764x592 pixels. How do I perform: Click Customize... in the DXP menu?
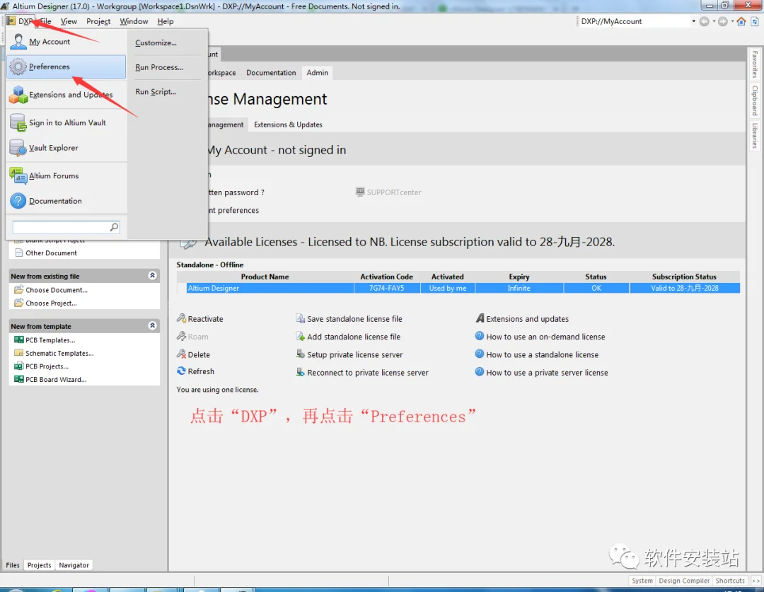(x=156, y=43)
